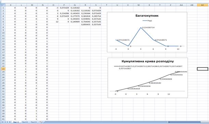Jump to last sheet navigation arrow
The width and height of the screenshot is (209, 124).
[10, 122]
